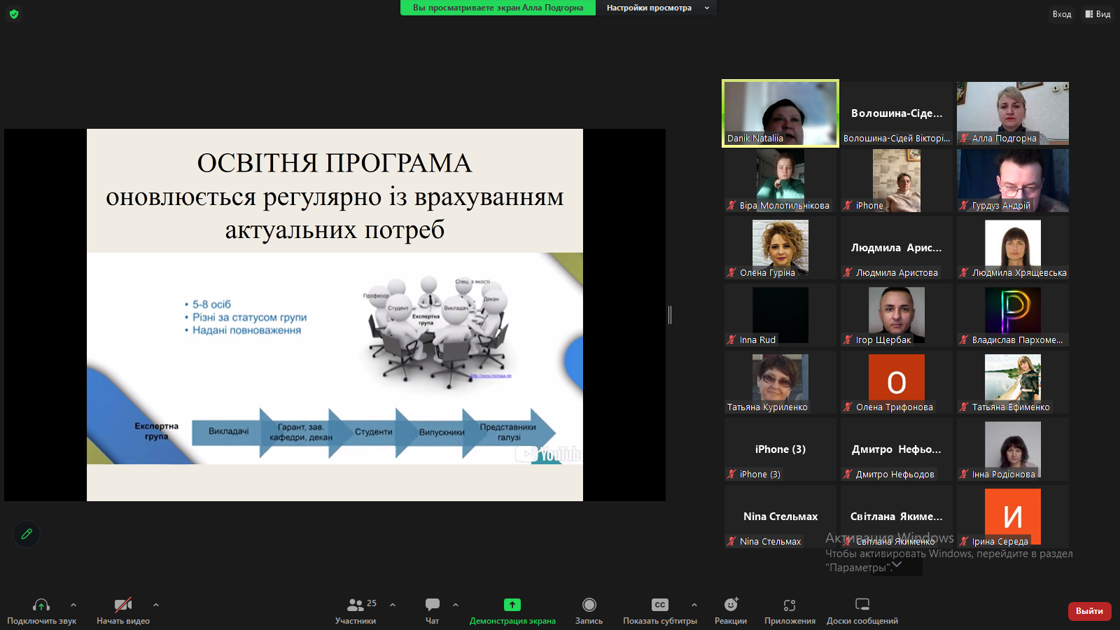Screen dimensions: 1120x630
Task: Open the annotation pencil tool
Action: pos(27,534)
